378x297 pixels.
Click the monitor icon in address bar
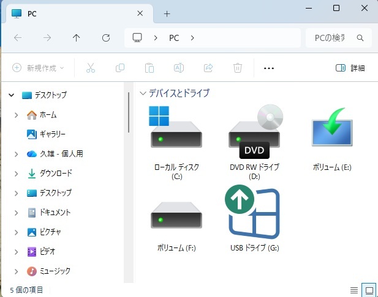(x=137, y=38)
